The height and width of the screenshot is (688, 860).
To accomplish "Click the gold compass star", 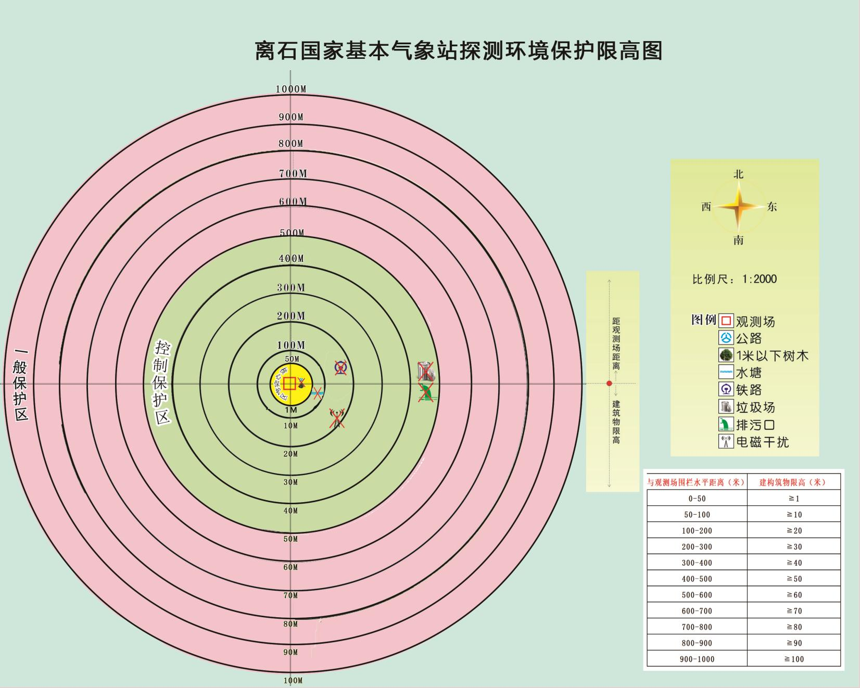I will click(738, 207).
